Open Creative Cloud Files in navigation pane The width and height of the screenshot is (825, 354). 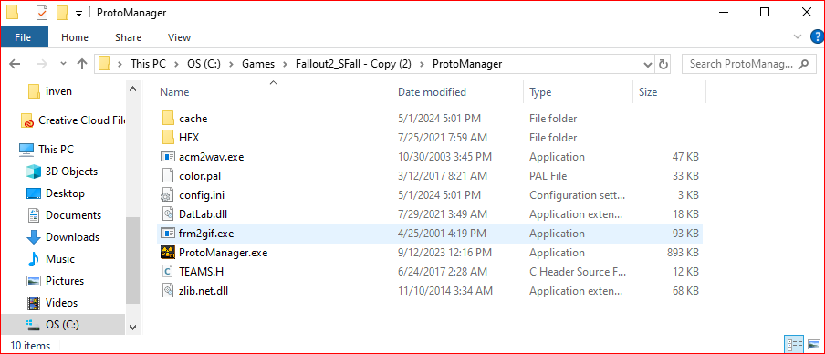pos(73,120)
